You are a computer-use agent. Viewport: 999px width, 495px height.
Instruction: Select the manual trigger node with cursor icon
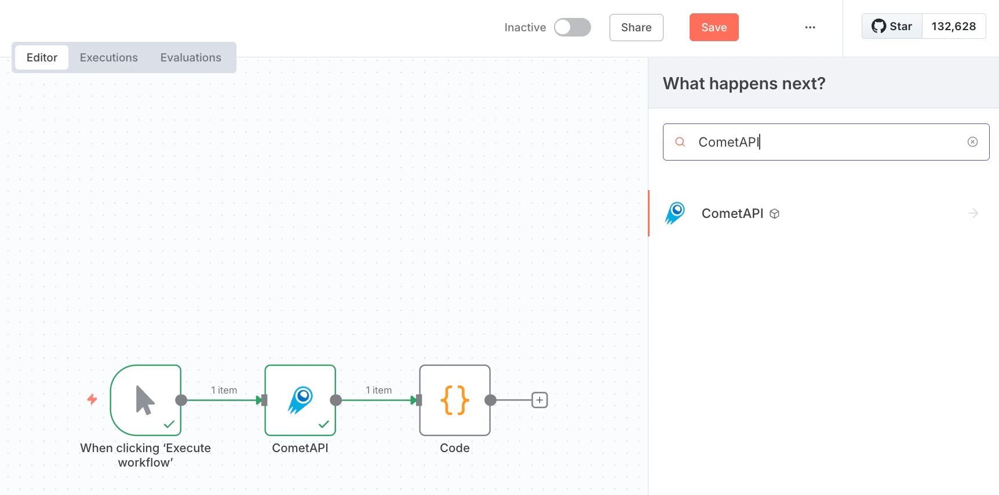[145, 400]
